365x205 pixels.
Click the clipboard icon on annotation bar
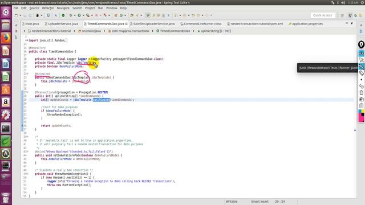(361, 106)
